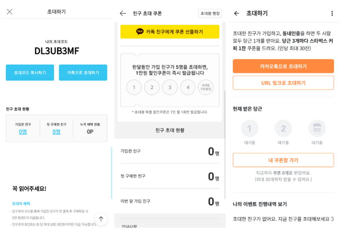Tap the coffee cup carrot reward icon
Screen dimensions: 347x231
tap(317, 128)
